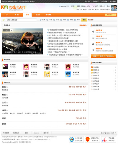This screenshot has width=118, height=145.
Task: Select the 相册 search radio button
Action: point(61,20)
